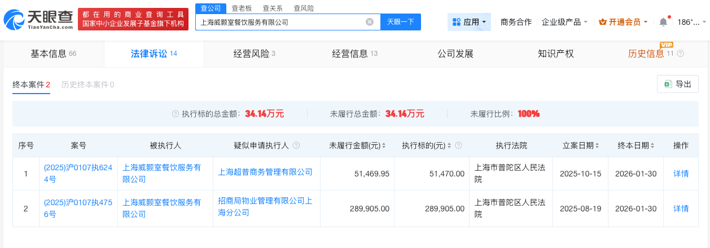Switch to 查风险 search tab
This screenshot has height=248, width=710.
click(x=304, y=8)
